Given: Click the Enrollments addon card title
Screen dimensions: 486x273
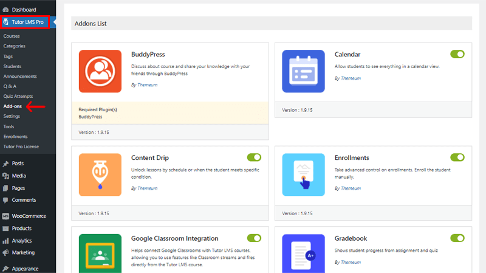Looking at the screenshot, I should coord(352,157).
